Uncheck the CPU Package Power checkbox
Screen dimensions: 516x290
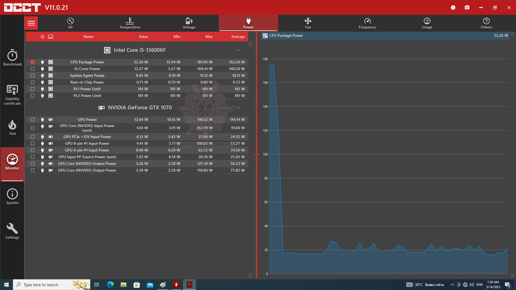[x=33, y=62]
